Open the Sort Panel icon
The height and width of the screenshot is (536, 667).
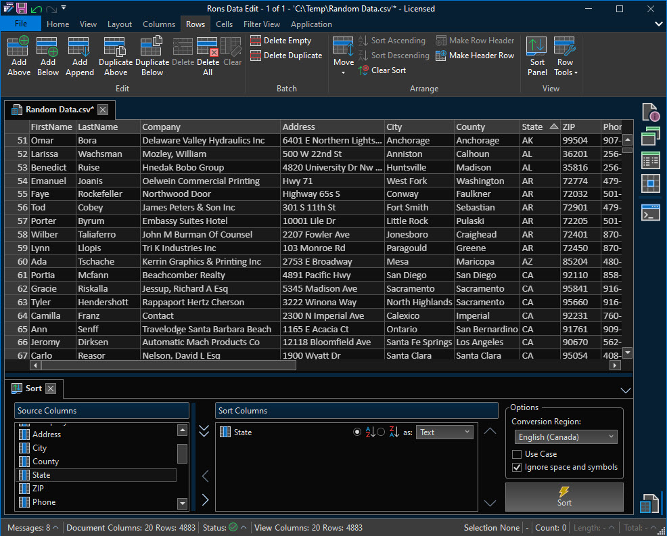[x=537, y=47]
